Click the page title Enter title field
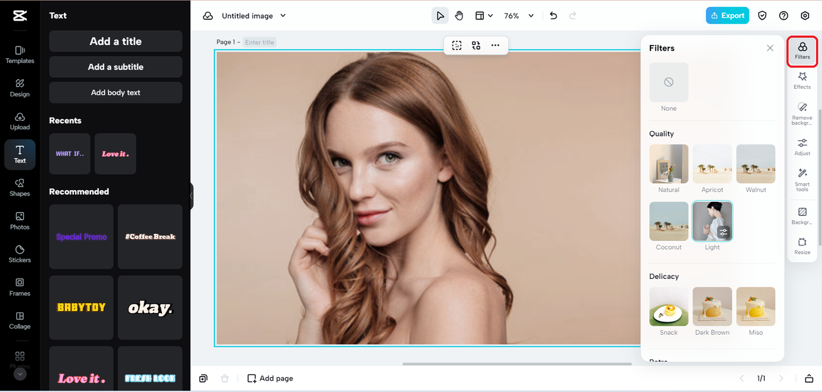 click(259, 42)
